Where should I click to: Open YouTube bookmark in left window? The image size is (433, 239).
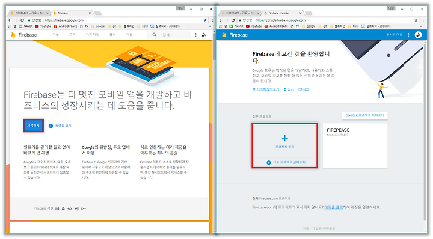click(43, 26)
